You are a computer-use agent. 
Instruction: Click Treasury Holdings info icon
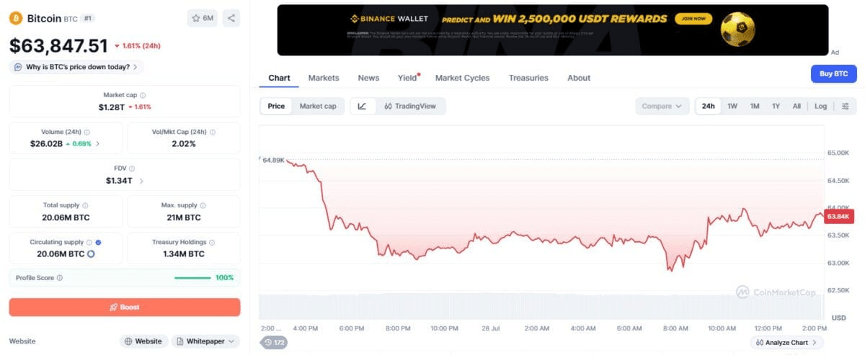click(x=212, y=243)
